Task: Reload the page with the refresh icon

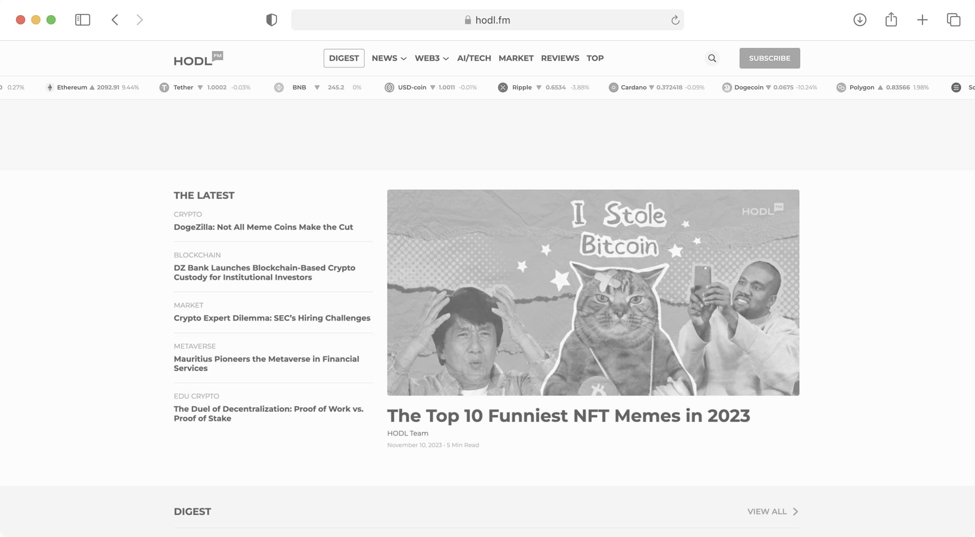Action: point(675,20)
